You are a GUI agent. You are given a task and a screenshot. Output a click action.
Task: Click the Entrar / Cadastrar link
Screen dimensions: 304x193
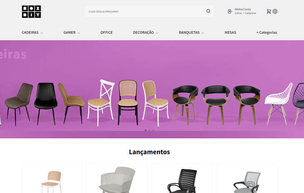tap(245, 13)
